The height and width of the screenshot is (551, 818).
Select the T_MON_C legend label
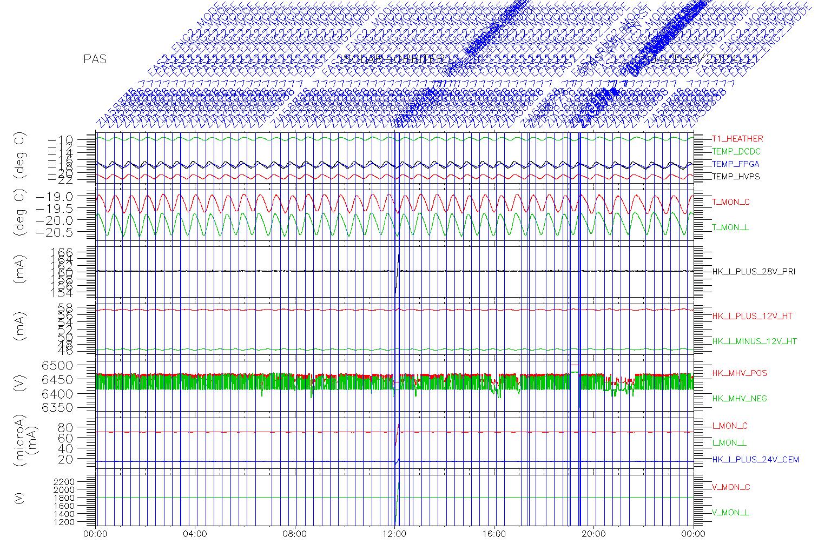731,202
